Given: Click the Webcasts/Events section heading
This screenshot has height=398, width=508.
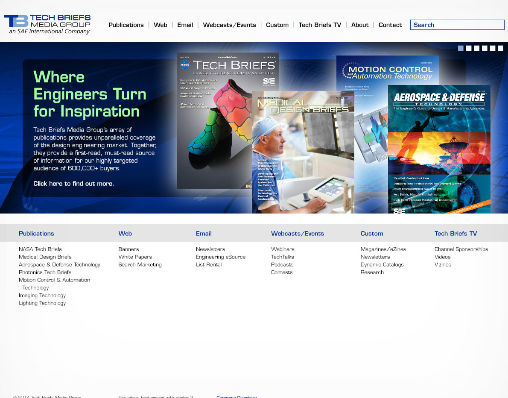Looking at the screenshot, I should tap(298, 233).
